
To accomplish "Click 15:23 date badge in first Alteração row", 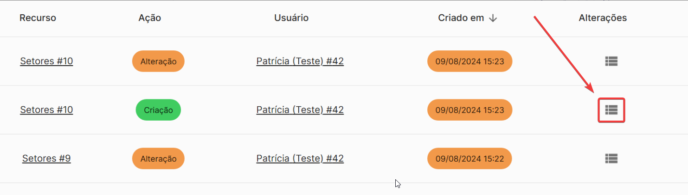I will (469, 61).
